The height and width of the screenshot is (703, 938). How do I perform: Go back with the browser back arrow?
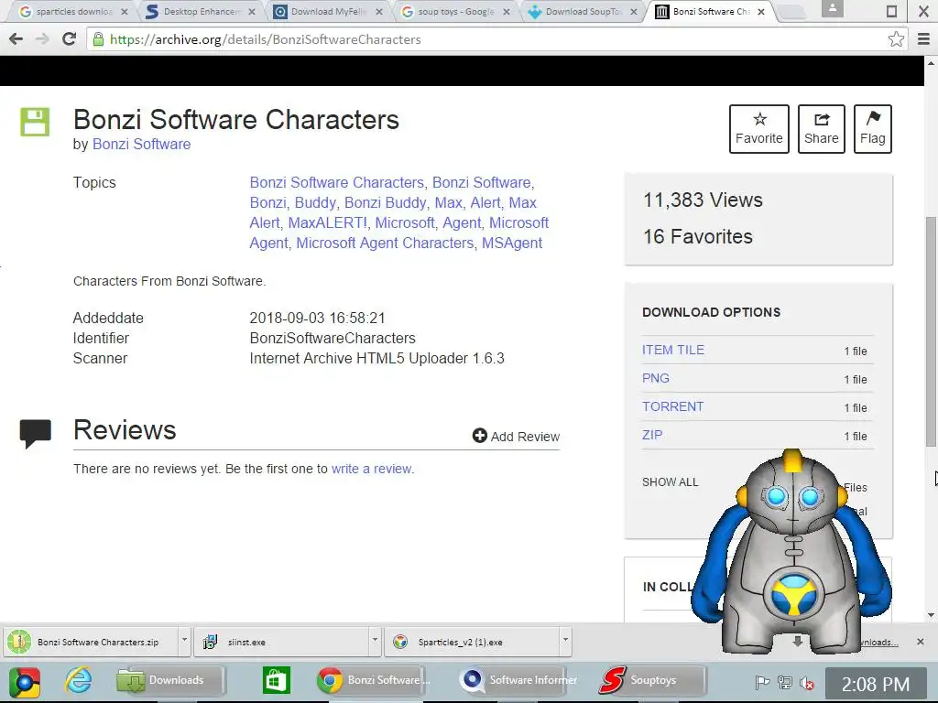16,39
